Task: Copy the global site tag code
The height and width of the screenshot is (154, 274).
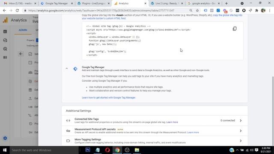Action: (x=235, y=29)
